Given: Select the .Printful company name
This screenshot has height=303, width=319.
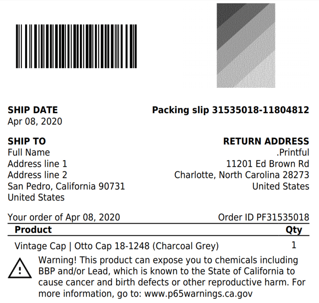Looking at the screenshot, I should pos(293,152).
